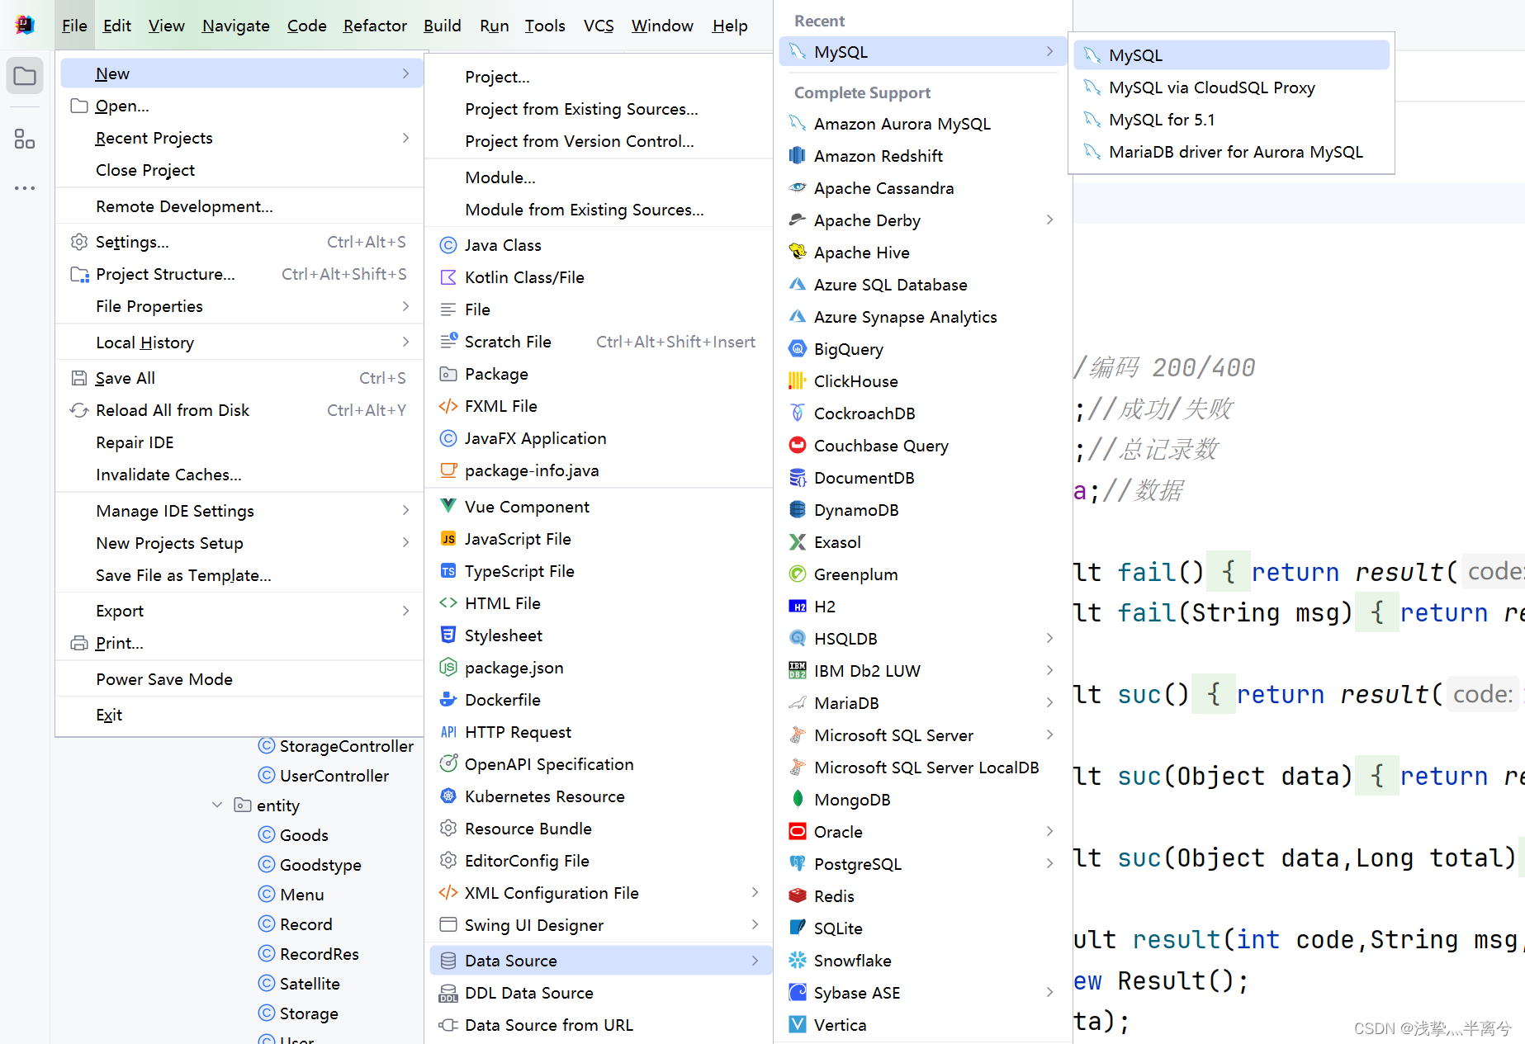Click the Snowflake icon
This screenshot has width=1525, height=1044.
[797, 961]
